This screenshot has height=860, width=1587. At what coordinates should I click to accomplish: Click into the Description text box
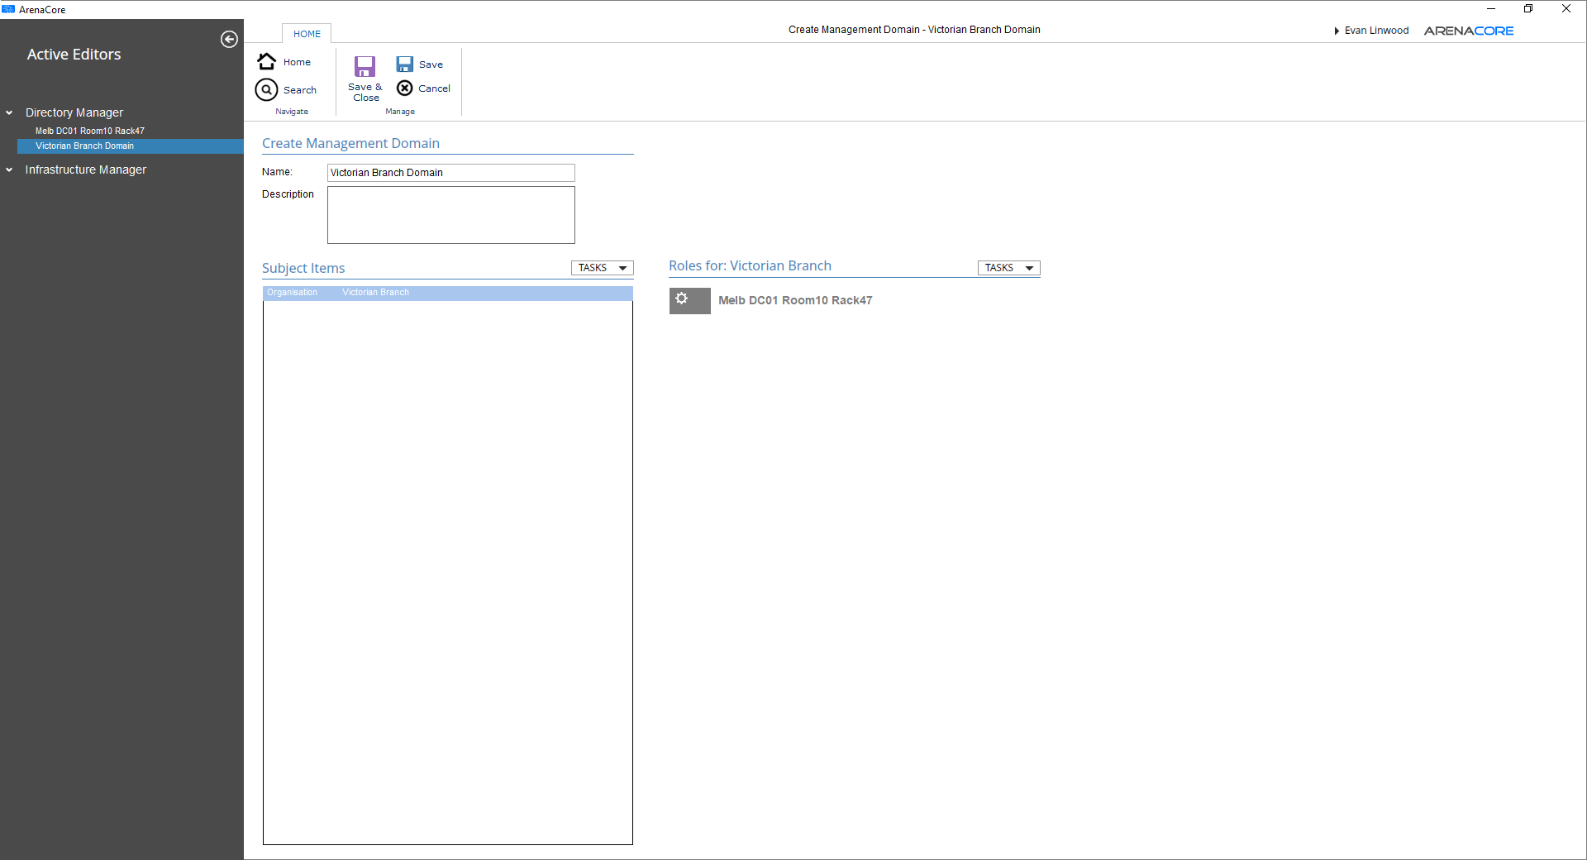[450, 215]
